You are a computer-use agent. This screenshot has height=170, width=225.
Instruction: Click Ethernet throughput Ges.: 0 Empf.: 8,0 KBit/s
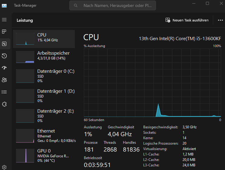pyautogui.click(x=57, y=141)
